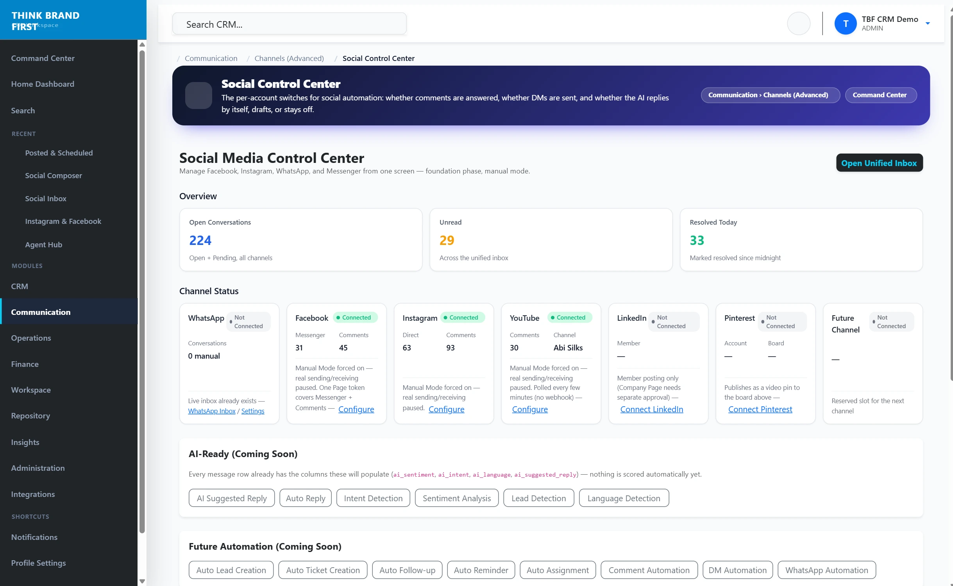Expand the Workspace module
Viewport: 953px width, 586px height.
pos(31,390)
